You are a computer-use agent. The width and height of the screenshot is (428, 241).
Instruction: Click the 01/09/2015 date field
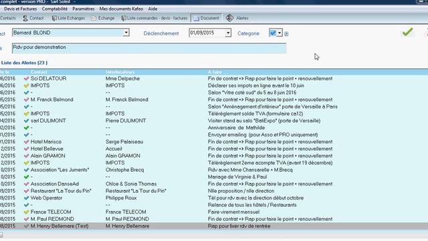click(207, 33)
